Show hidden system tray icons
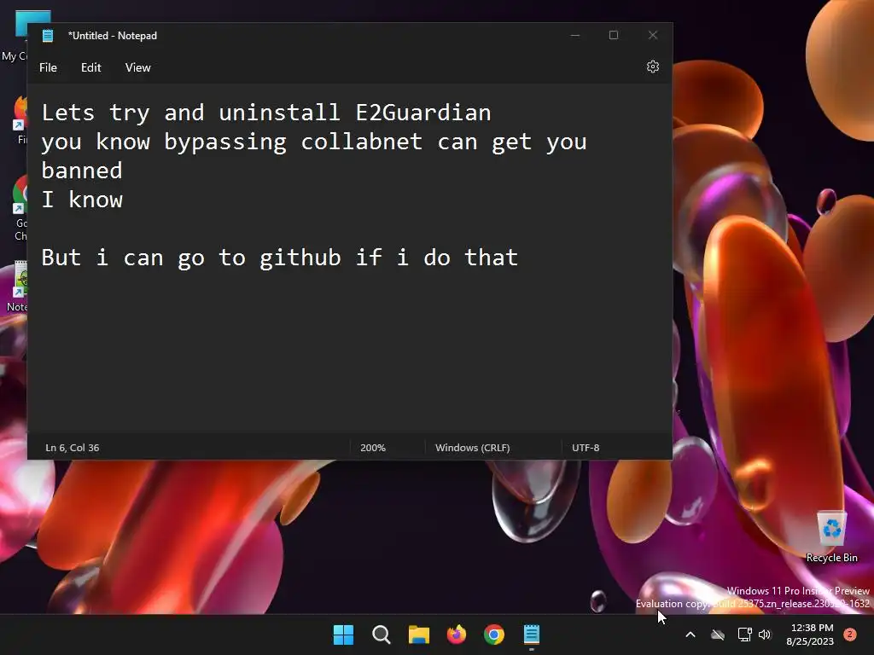This screenshot has height=655, width=874. pos(690,635)
